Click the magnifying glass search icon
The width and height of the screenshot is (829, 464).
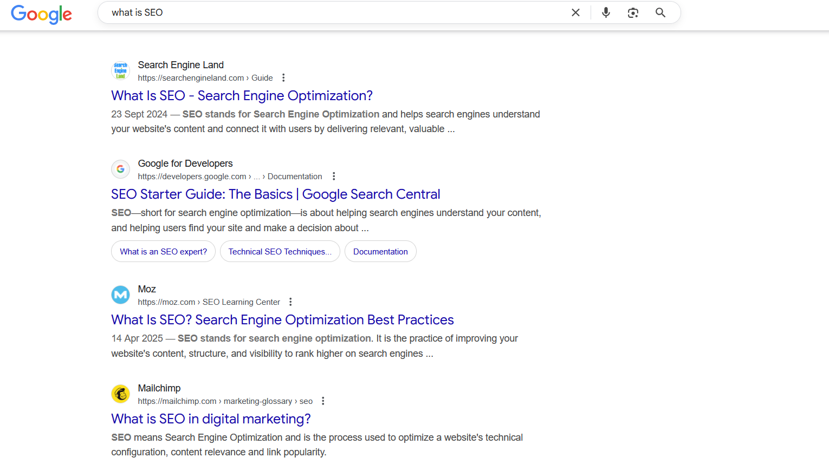click(660, 12)
